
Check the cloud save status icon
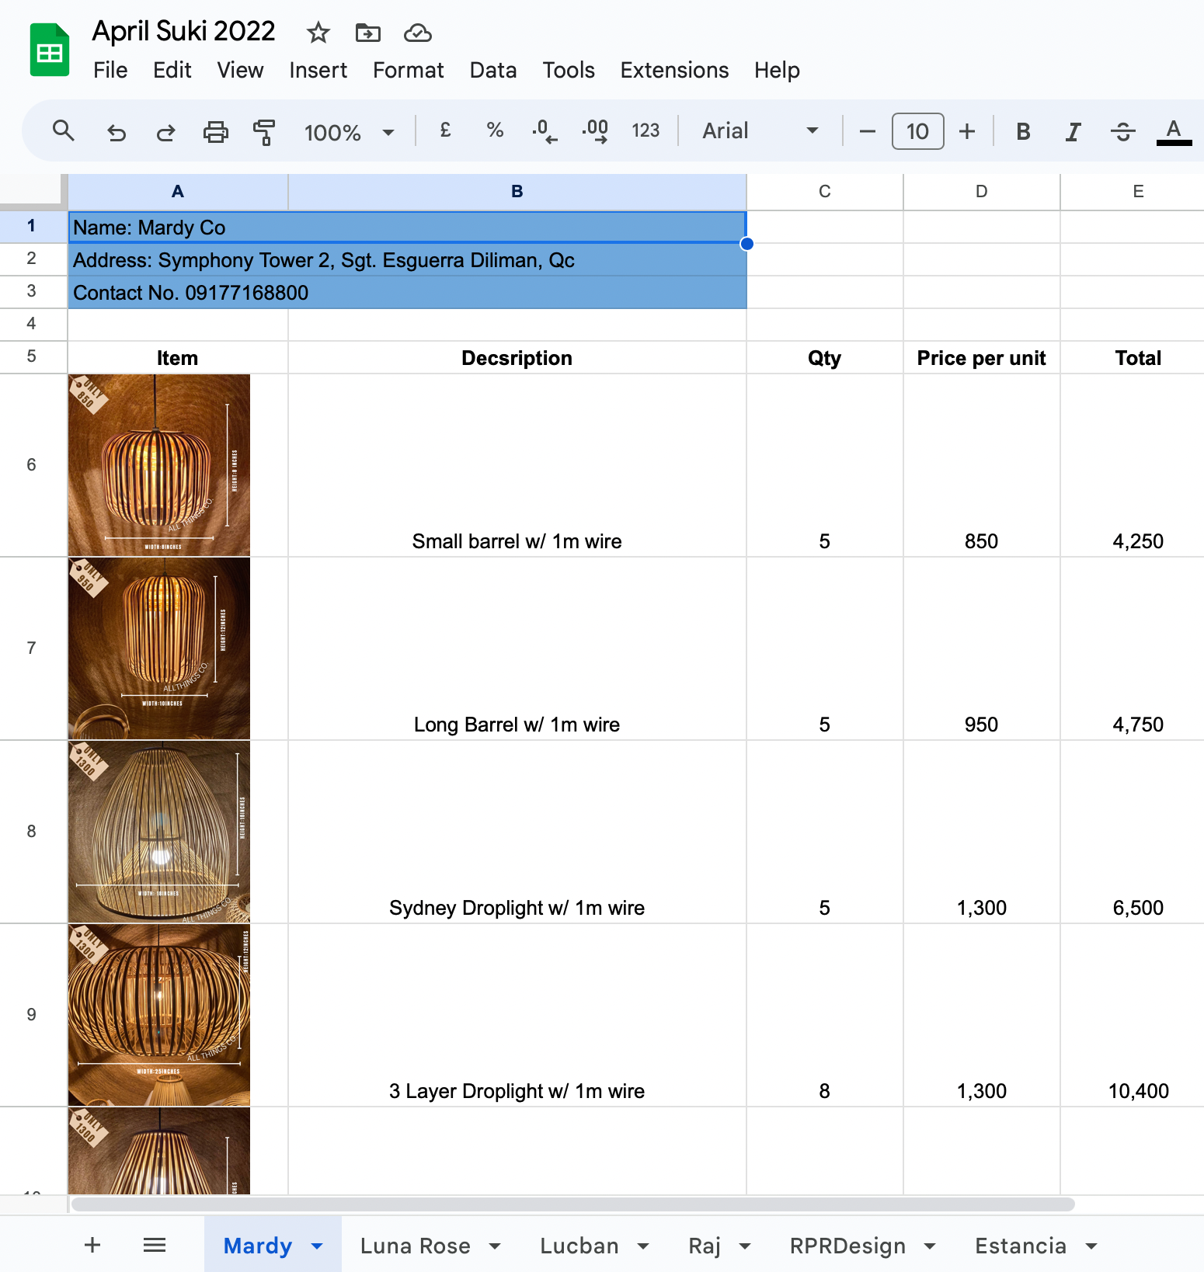click(418, 33)
